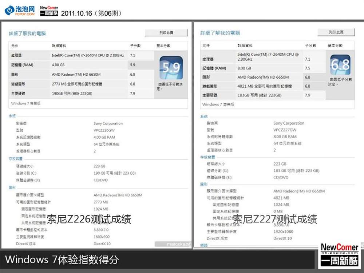The height and width of the screenshot is (273, 364).
Task: Select Sony Corporation in the VPCZ227GW window
Action: coord(289,123)
